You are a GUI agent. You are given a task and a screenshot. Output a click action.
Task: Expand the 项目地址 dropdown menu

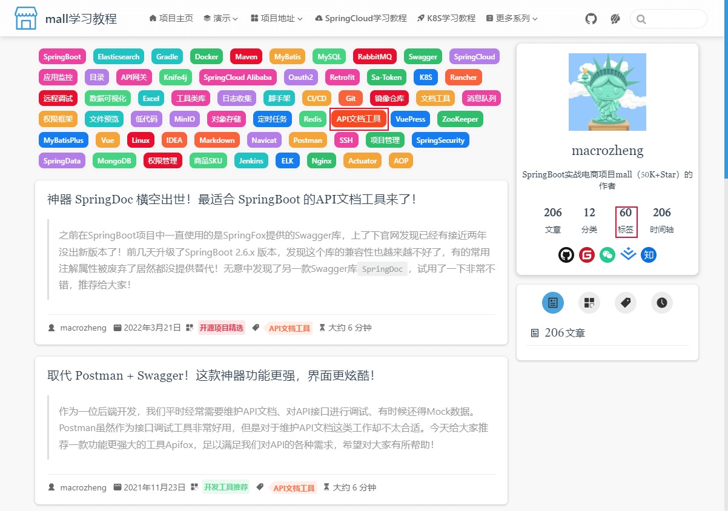click(276, 18)
